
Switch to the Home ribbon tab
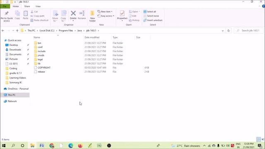click(16, 6)
